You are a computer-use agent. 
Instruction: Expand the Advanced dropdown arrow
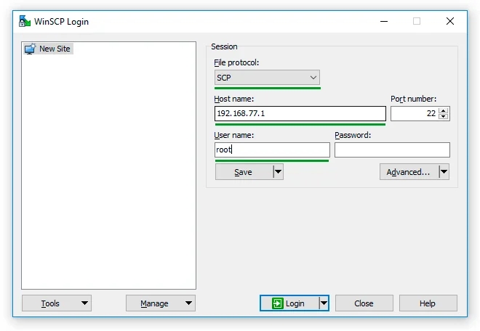pyautogui.click(x=444, y=172)
